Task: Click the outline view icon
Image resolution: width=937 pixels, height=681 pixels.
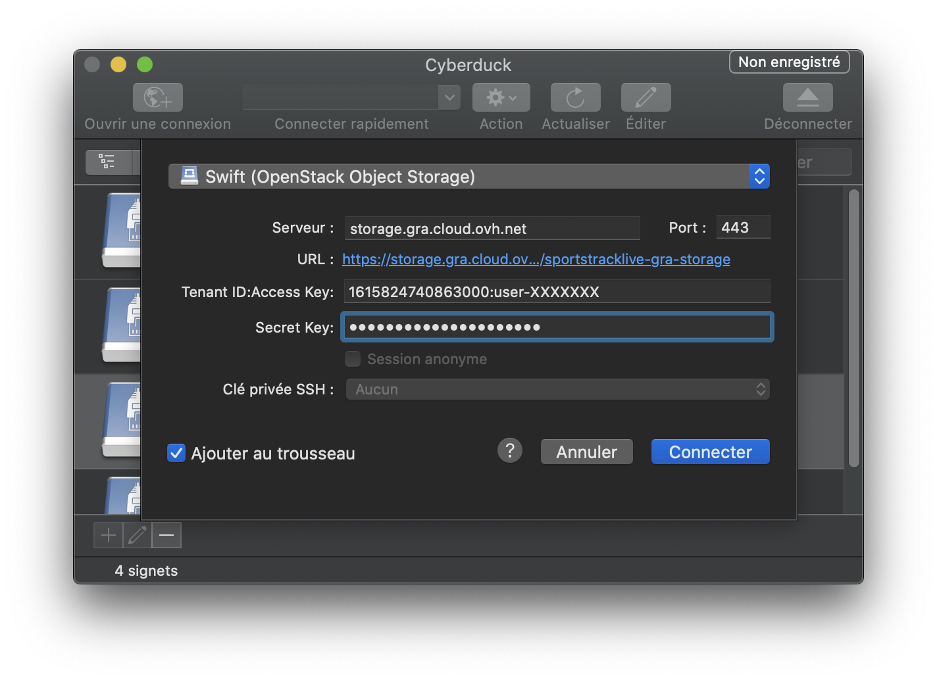Action: (107, 162)
